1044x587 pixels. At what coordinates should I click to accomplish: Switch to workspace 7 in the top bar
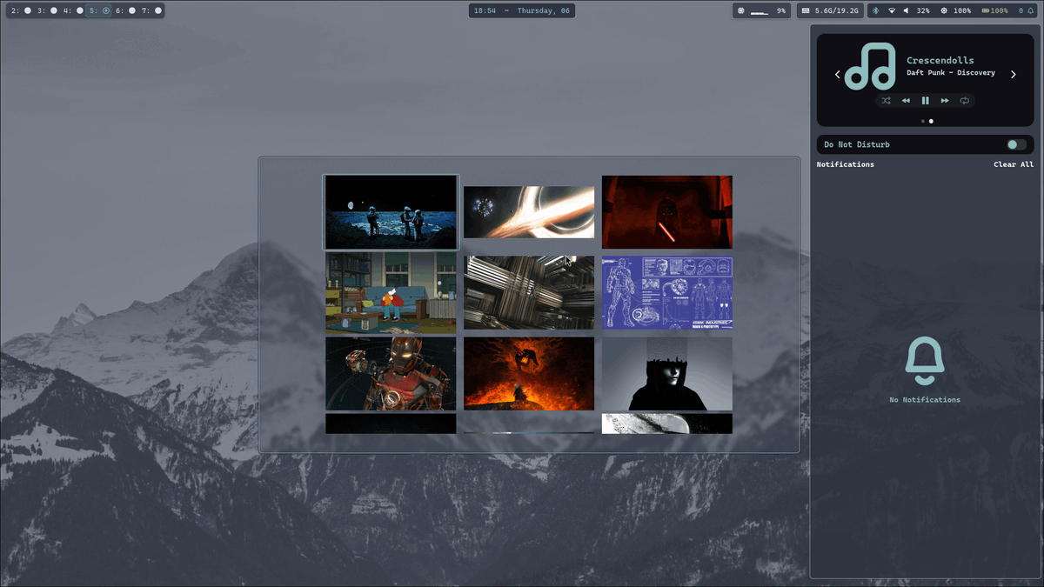151,10
